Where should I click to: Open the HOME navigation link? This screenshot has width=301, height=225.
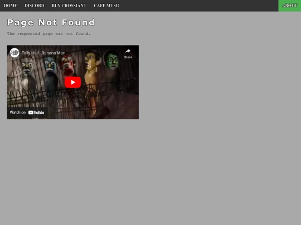(x=11, y=6)
